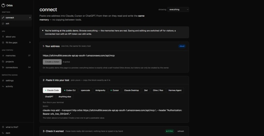Click the public demo notice banner
The height and width of the screenshot is (136, 264).
click(x=114, y=32)
